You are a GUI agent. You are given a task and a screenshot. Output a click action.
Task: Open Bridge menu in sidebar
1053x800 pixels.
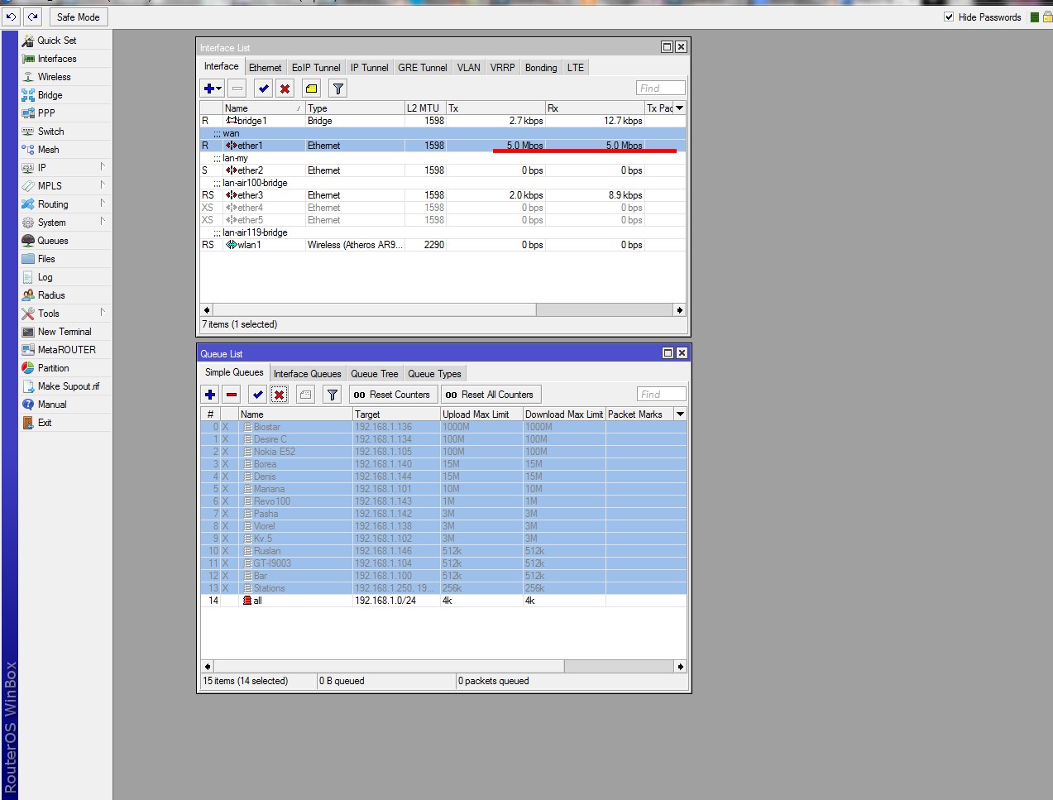point(65,95)
